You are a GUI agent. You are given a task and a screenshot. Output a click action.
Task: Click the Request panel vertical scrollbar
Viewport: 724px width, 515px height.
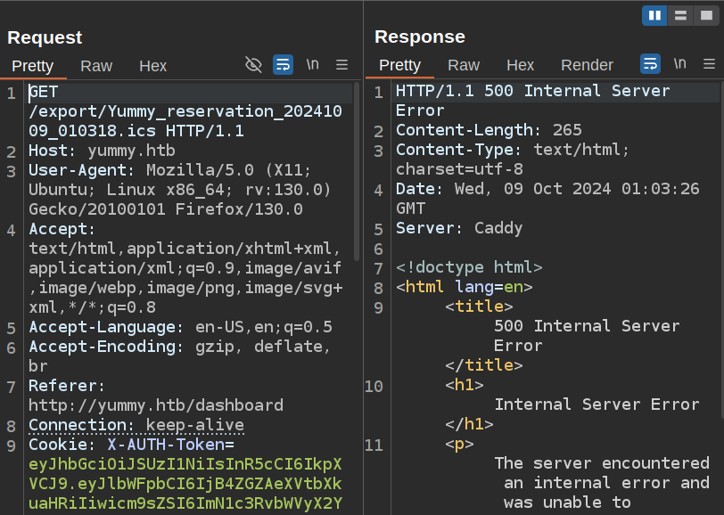(x=357, y=169)
